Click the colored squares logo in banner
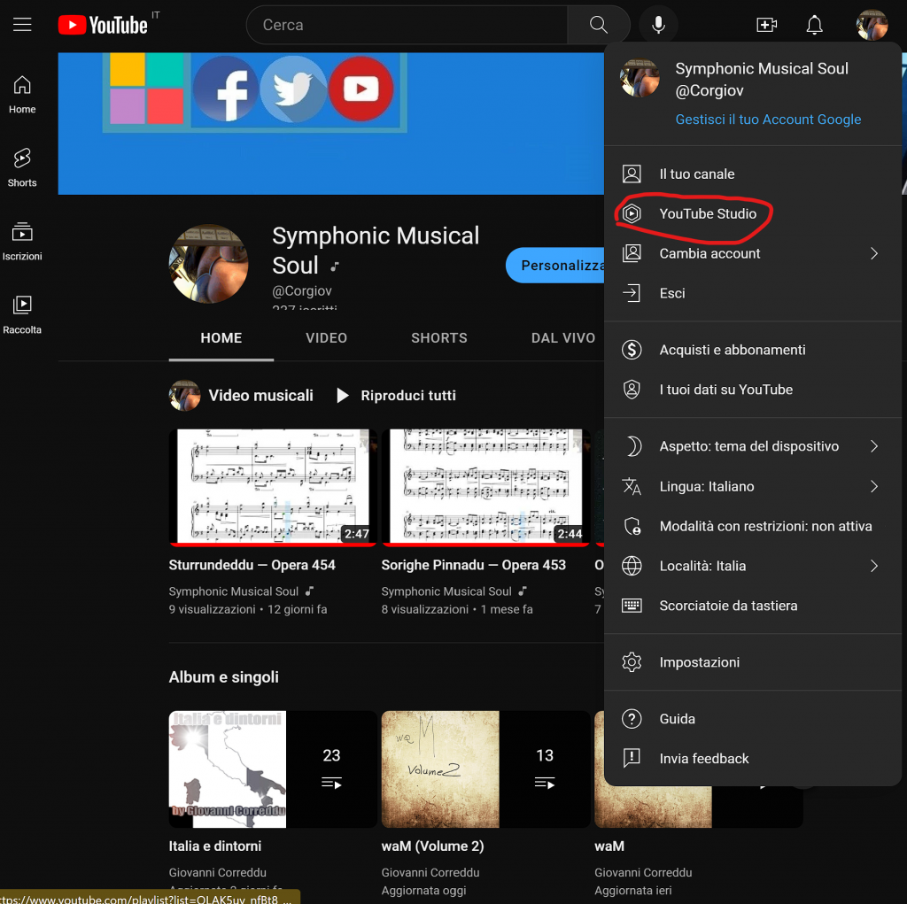 [x=146, y=88]
